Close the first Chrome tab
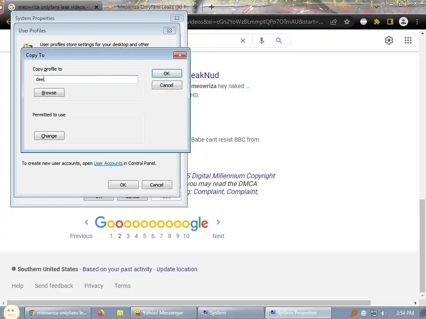 coord(97,7)
